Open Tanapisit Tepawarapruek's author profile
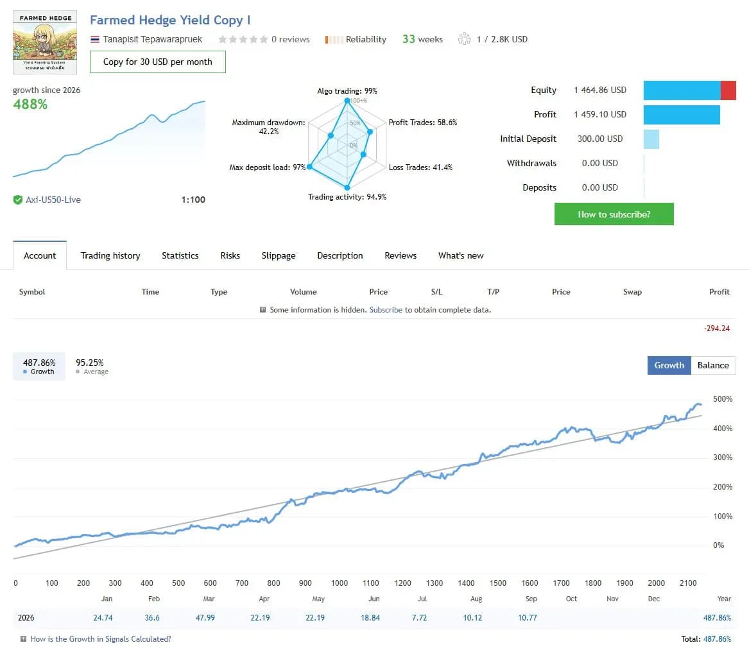Viewport: 749px width, 659px height. point(152,39)
